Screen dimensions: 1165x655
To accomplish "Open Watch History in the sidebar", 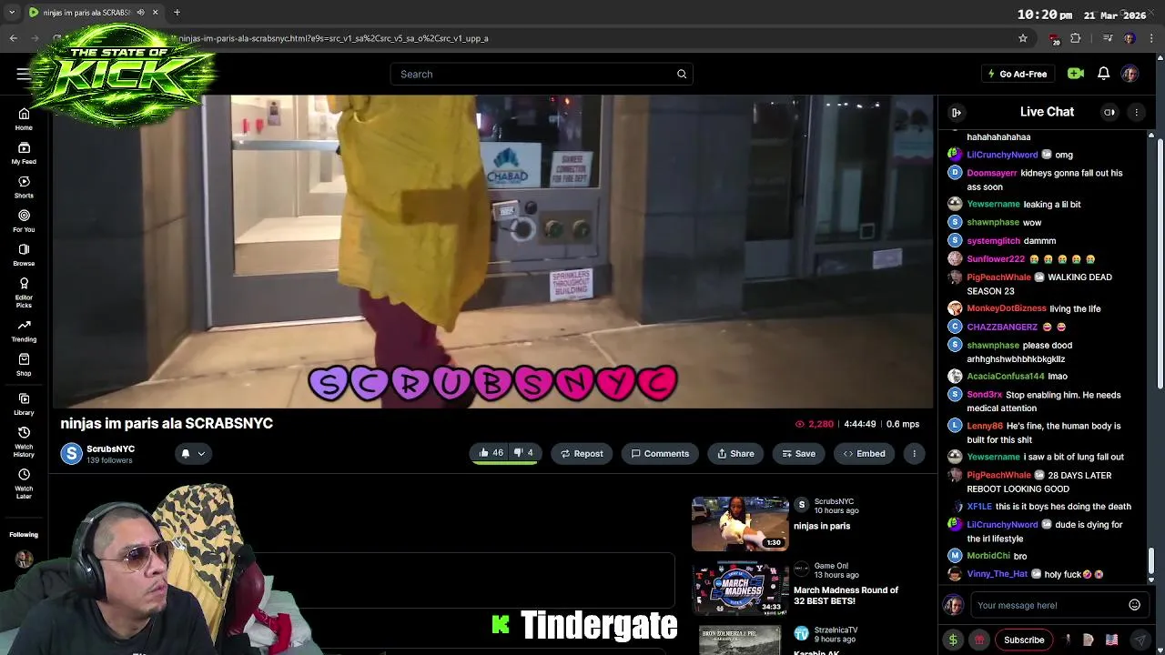I will point(24,441).
